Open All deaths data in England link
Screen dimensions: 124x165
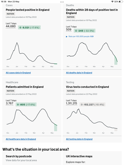[x=79, y=73]
